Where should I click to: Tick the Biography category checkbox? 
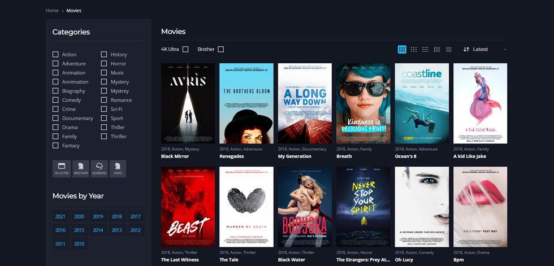(x=55, y=91)
